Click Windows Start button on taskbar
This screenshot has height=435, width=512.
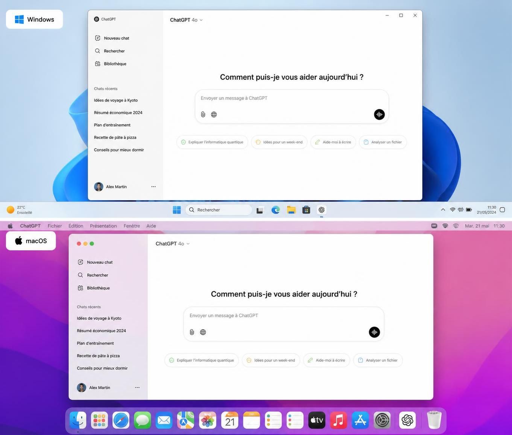(x=177, y=210)
